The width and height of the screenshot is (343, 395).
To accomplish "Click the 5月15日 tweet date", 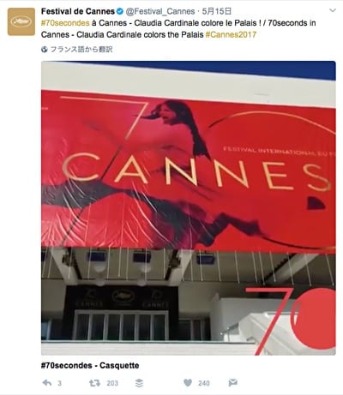I will [216, 11].
